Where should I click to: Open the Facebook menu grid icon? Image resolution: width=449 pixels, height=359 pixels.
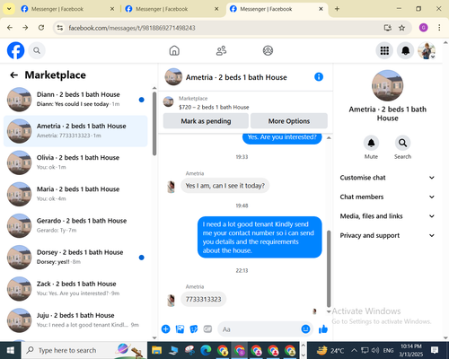pyautogui.click(x=384, y=50)
